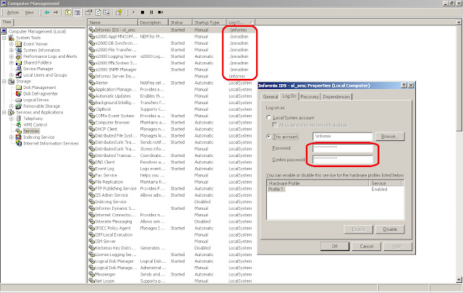Click the Removable Storage tree icon
This screenshot has height=293, width=463.
click(19, 106)
